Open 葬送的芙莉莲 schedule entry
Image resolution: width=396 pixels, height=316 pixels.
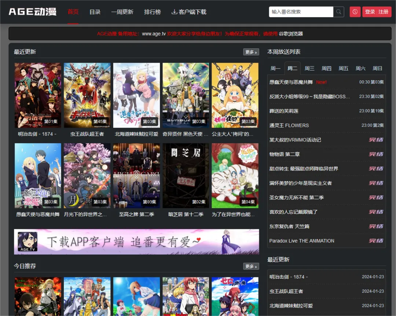(284, 111)
